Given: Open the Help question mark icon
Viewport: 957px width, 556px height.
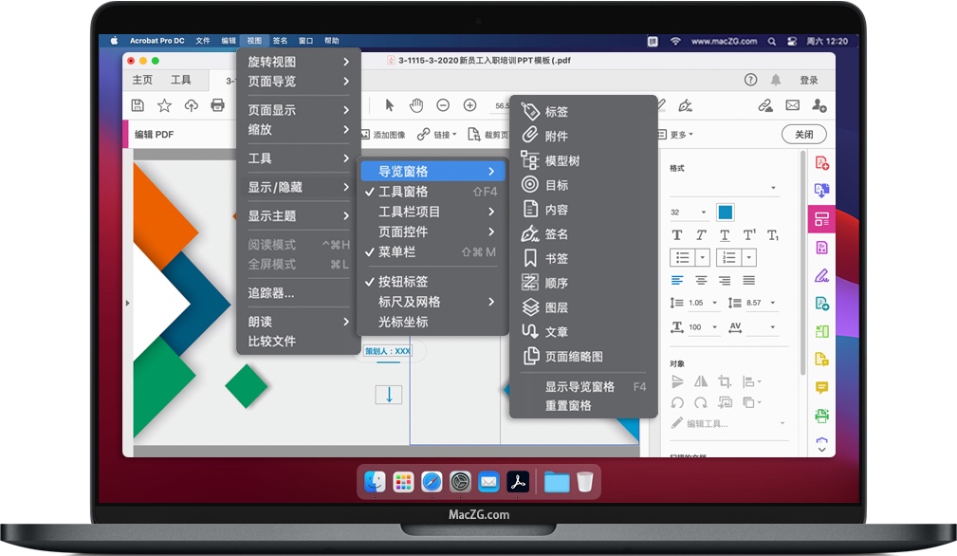Looking at the screenshot, I should [750, 81].
